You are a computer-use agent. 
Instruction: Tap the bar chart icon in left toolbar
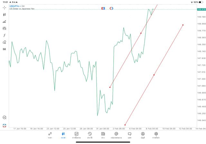5,22
